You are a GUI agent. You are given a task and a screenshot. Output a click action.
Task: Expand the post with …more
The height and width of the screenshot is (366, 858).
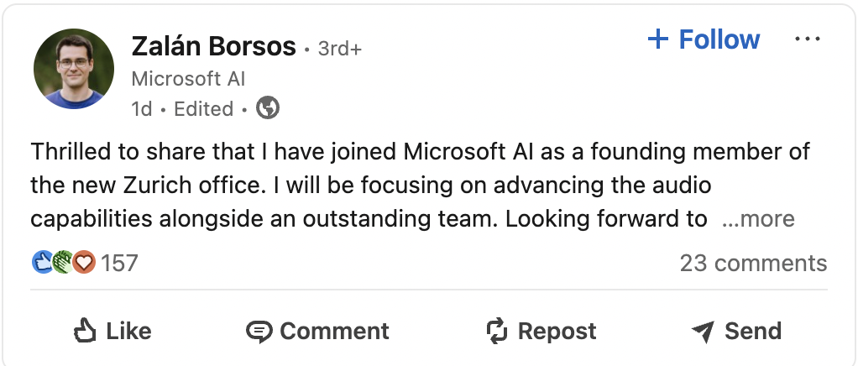pyautogui.click(x=758, y=219)
